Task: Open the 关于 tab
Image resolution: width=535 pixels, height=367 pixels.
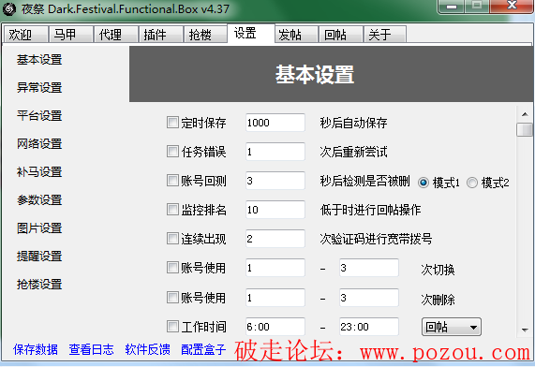Action: [385, 34]
